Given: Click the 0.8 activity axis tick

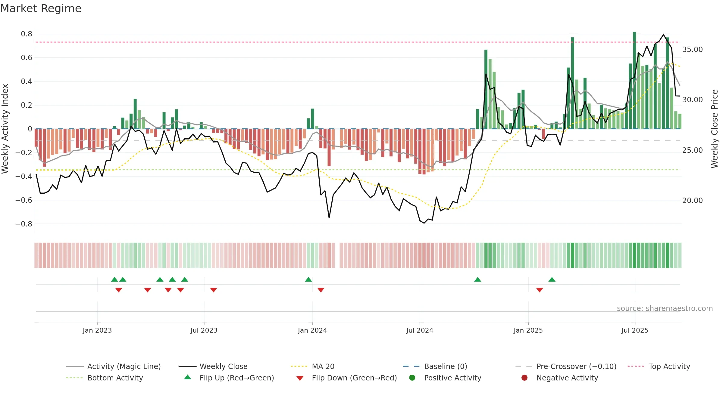Looking at the screenshot, I should click(x=27, y=34).
